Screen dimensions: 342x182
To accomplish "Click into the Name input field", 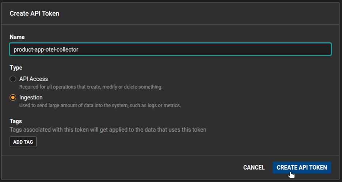I will [x=170, y=49].
